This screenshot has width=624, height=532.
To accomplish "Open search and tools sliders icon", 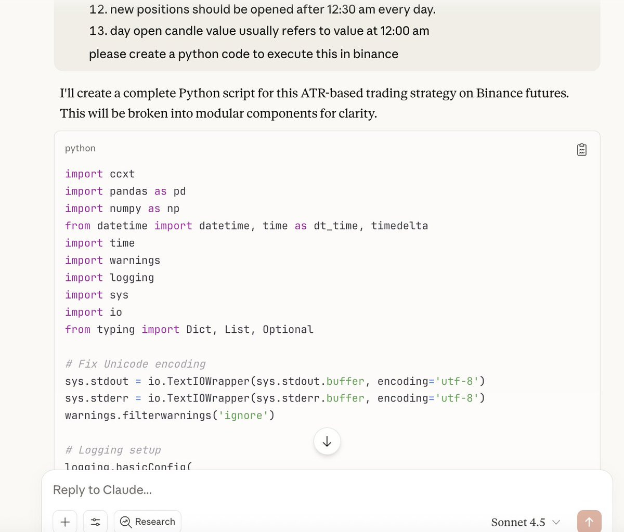I will 95,522.
